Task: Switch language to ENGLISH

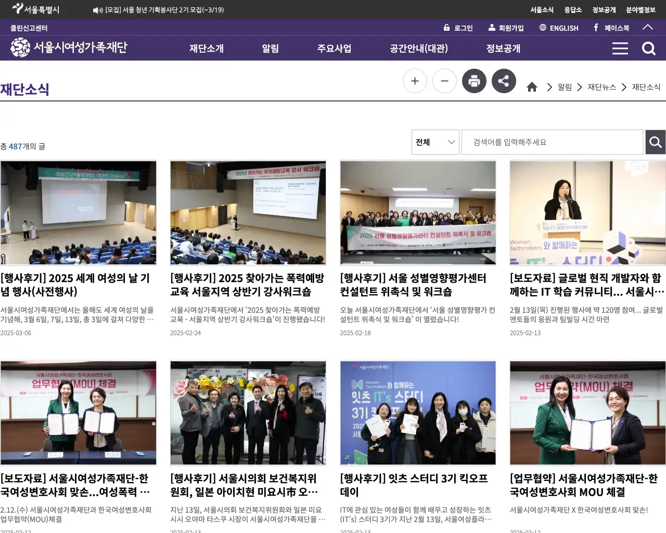Action: [x=559, y=28]
